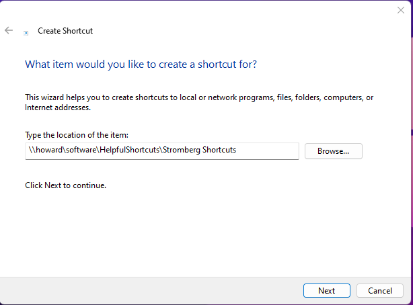Click the 'What item would you like' heading

click(141, 64)
